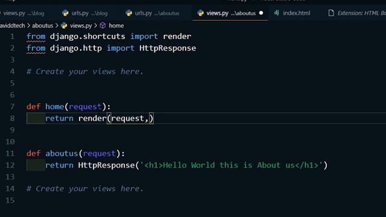The height and width of the screenshot is (217, 386).
Task: Switch to the blog views.py tab
Action: click(24, 13)
